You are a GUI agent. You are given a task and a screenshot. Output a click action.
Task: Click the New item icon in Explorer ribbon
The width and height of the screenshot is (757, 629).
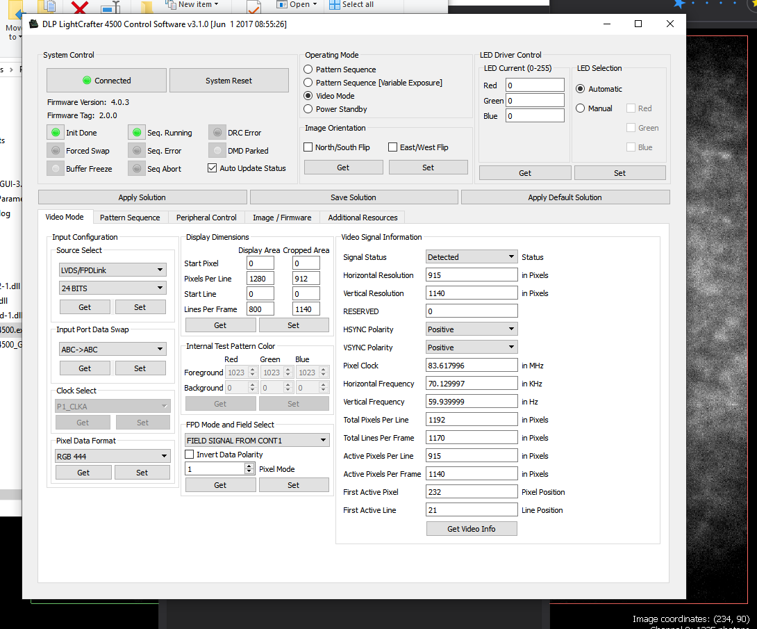click(170, 4)
